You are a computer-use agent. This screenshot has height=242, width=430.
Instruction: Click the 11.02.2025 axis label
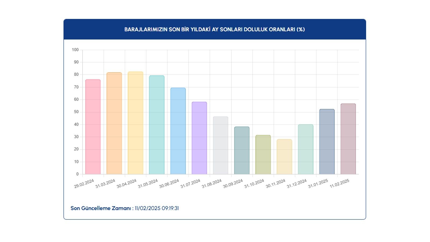[x=339, y=183]
